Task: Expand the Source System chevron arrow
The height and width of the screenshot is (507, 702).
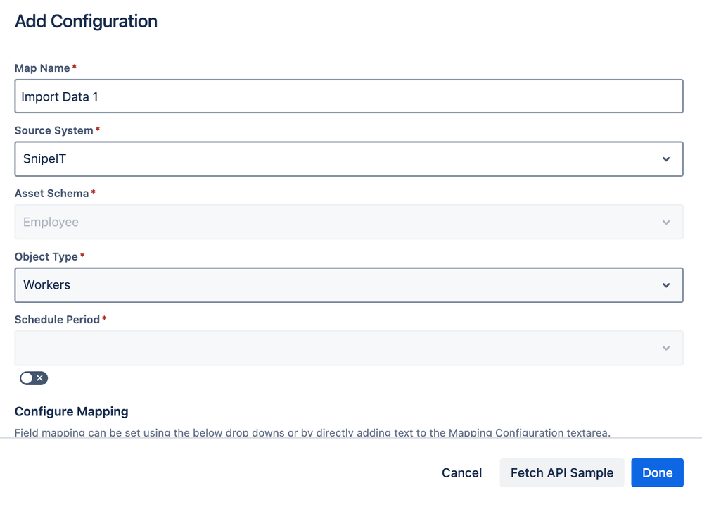Action: click(x=665, y=159)
